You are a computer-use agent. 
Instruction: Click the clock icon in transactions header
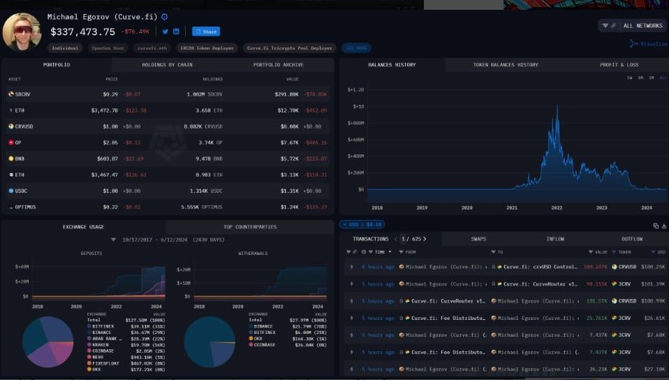tap(364, 252)
